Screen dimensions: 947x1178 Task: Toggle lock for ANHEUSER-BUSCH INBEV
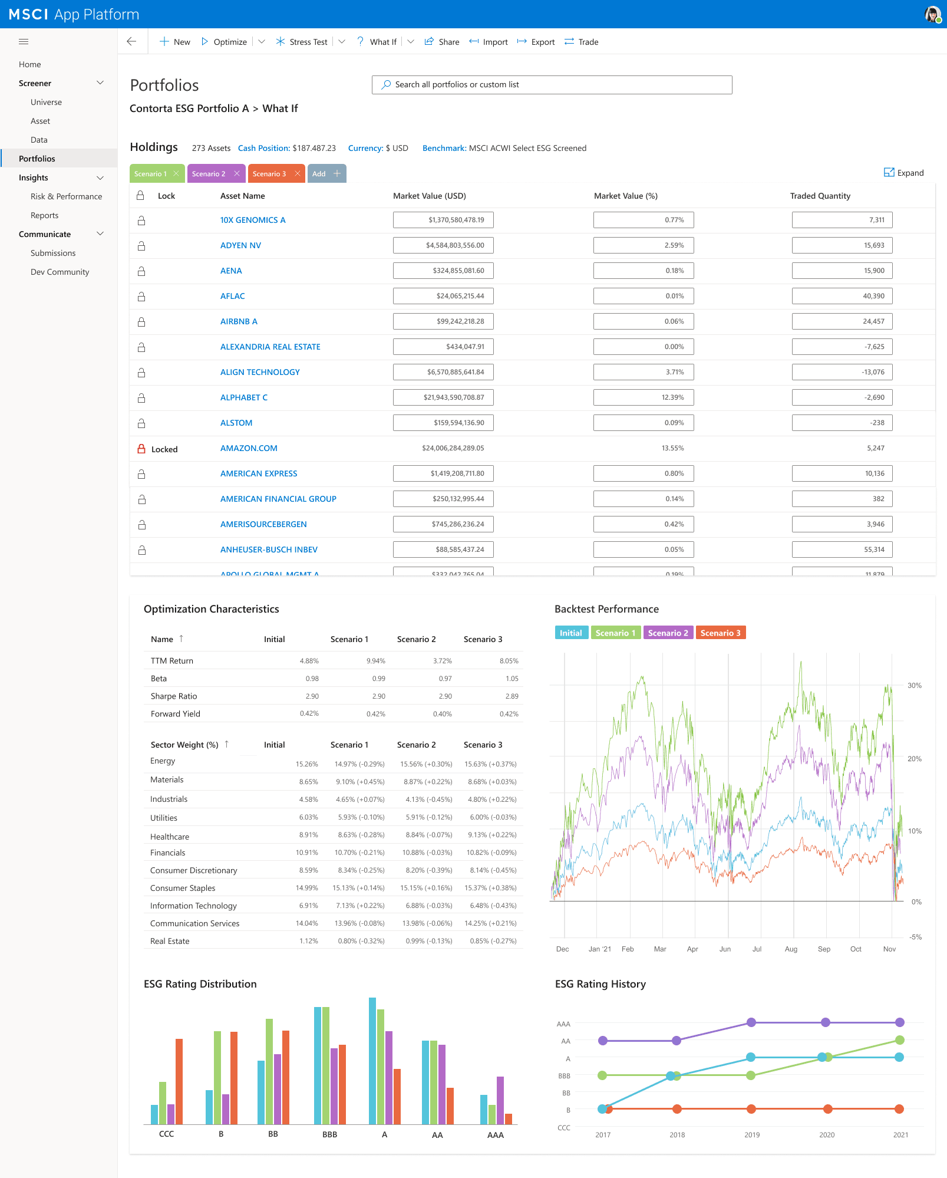point(141,550)
